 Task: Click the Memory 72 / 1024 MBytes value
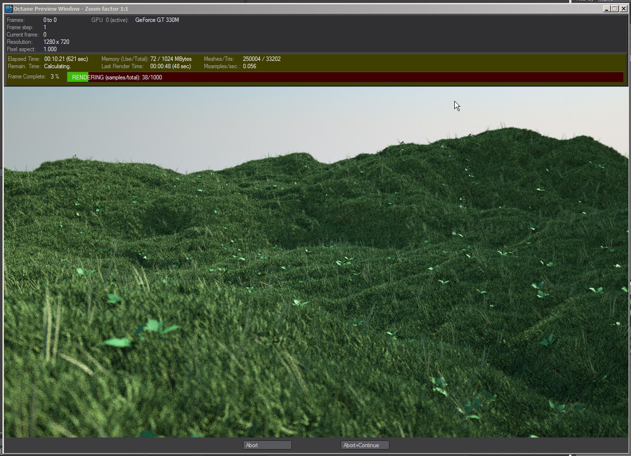click(171, 59)
